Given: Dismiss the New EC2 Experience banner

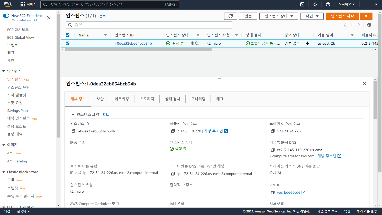Looking at the screenshot, I should 49,18.
